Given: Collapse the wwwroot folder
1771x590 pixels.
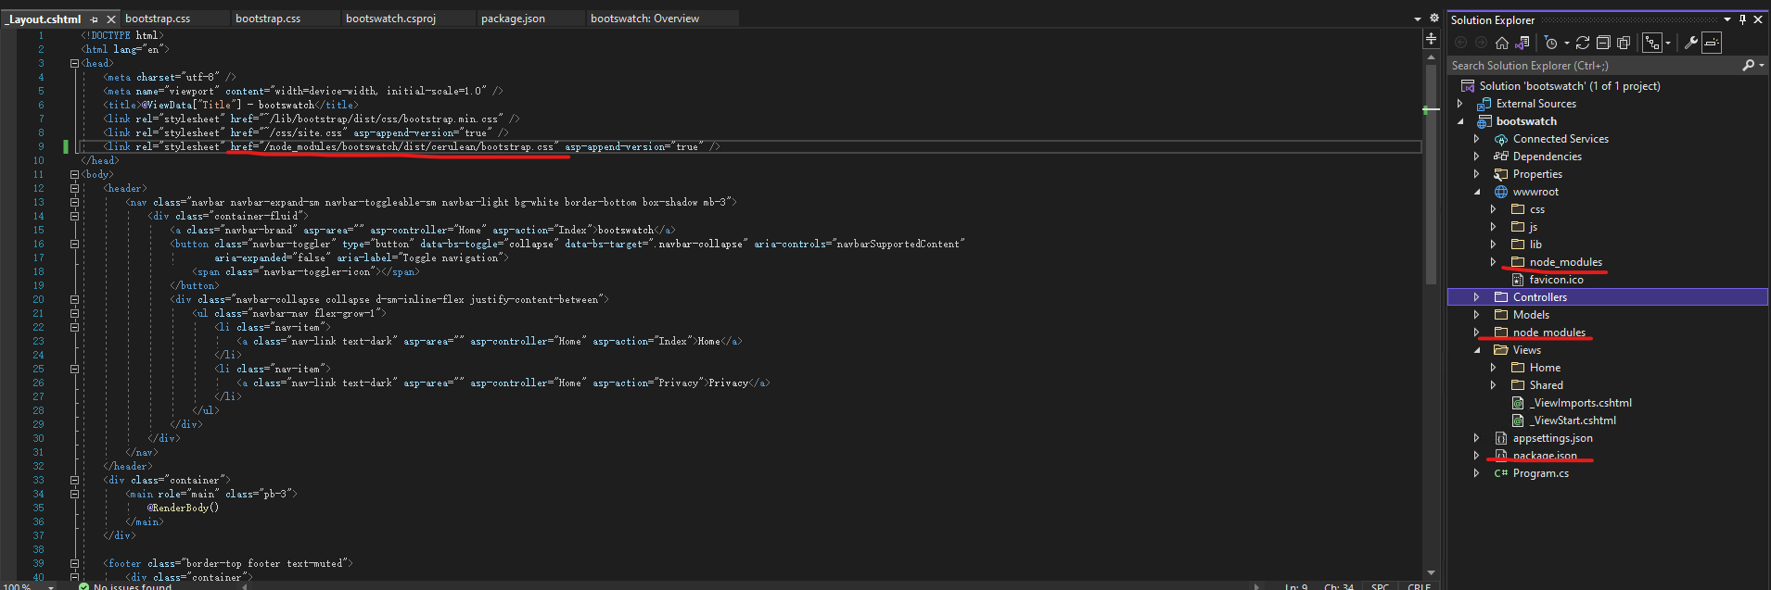Looking at the screenshot, I should [x=1477, y=192].
